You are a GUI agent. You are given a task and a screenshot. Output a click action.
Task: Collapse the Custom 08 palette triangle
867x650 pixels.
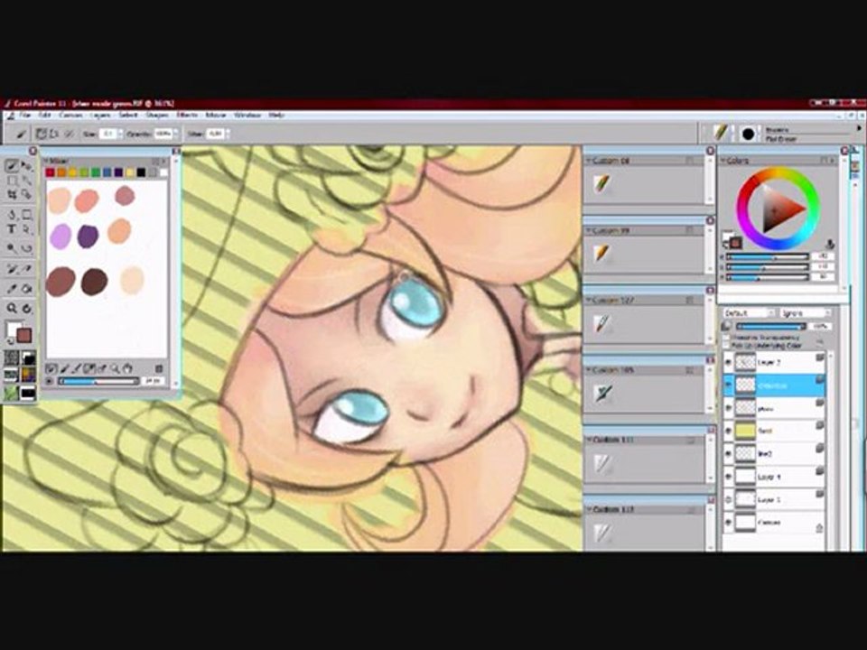click(589, 161)
